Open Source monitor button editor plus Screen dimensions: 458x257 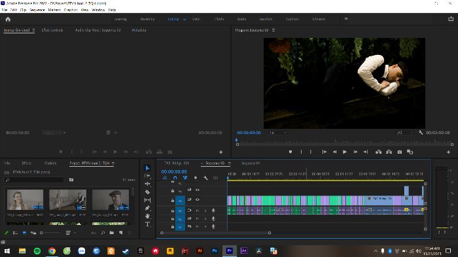pyautogui.click(x=221, y=152)
